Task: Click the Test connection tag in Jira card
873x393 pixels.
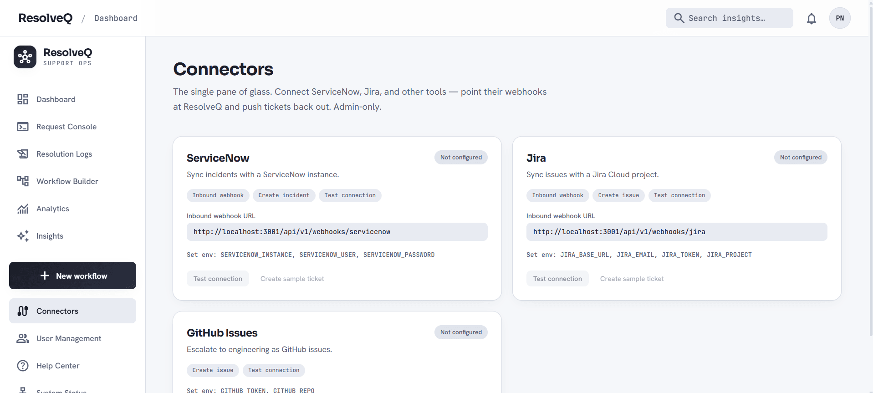Action: [679, 195]
